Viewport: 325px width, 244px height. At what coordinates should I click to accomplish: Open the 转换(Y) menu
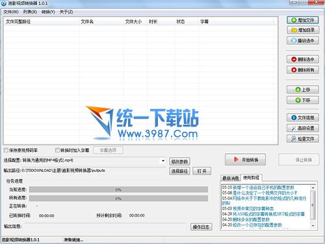click(x=48, y=12)
